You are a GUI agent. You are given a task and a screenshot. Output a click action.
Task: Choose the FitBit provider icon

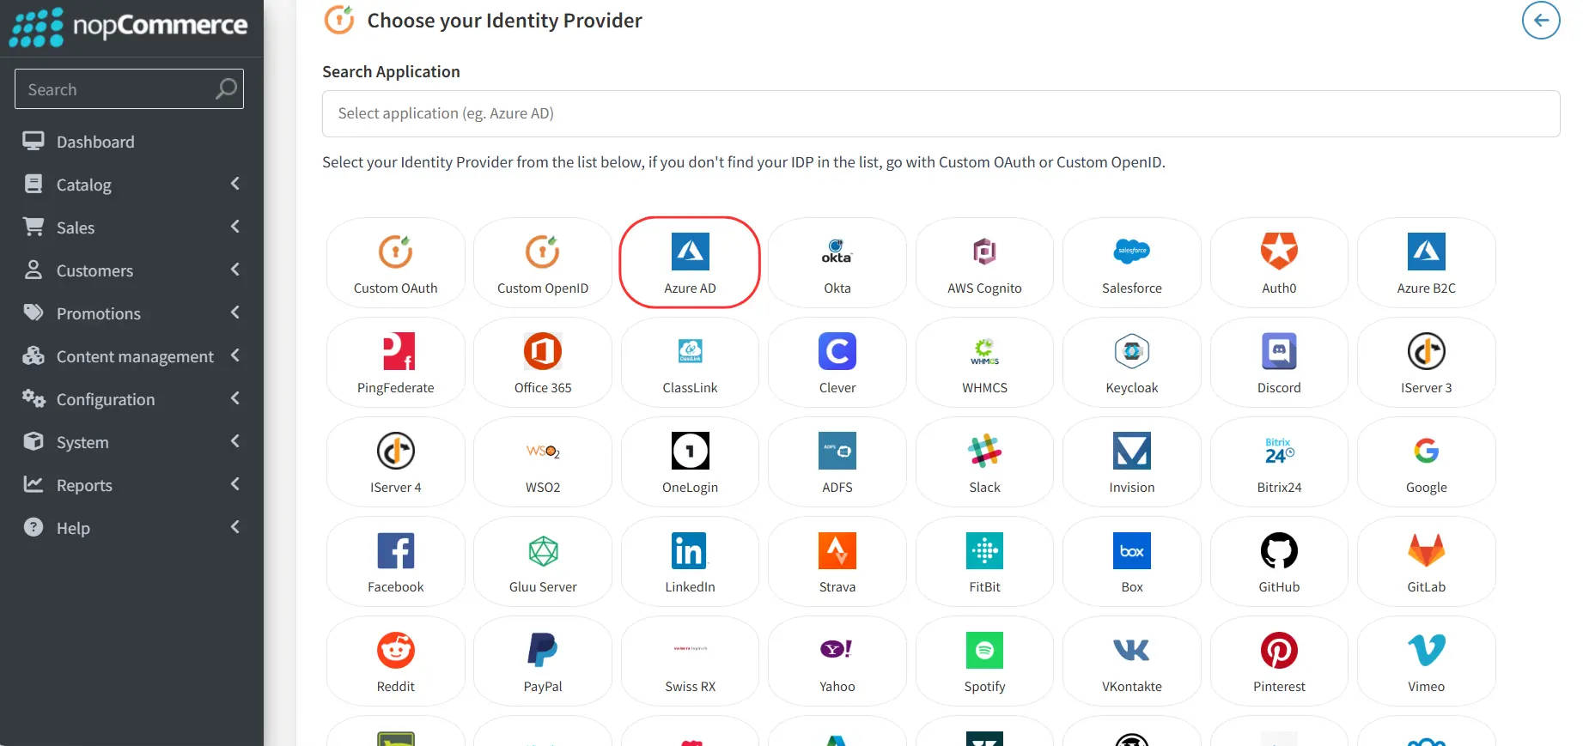click(x=984, y=550)
